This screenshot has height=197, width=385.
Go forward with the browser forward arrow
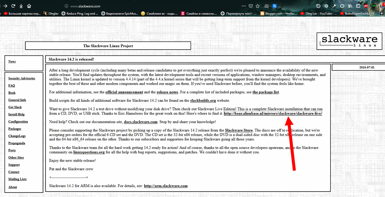[x=5, y=6]
